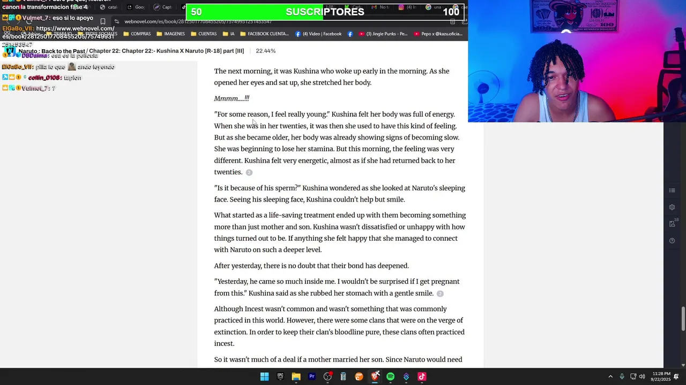
Task: Launch Epic Games from the taskbar
Action: pyautogui.click(x=280, y=376)
